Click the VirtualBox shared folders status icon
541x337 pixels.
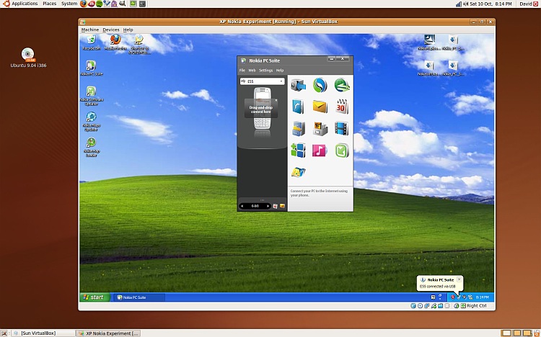[x=441, y=305]
